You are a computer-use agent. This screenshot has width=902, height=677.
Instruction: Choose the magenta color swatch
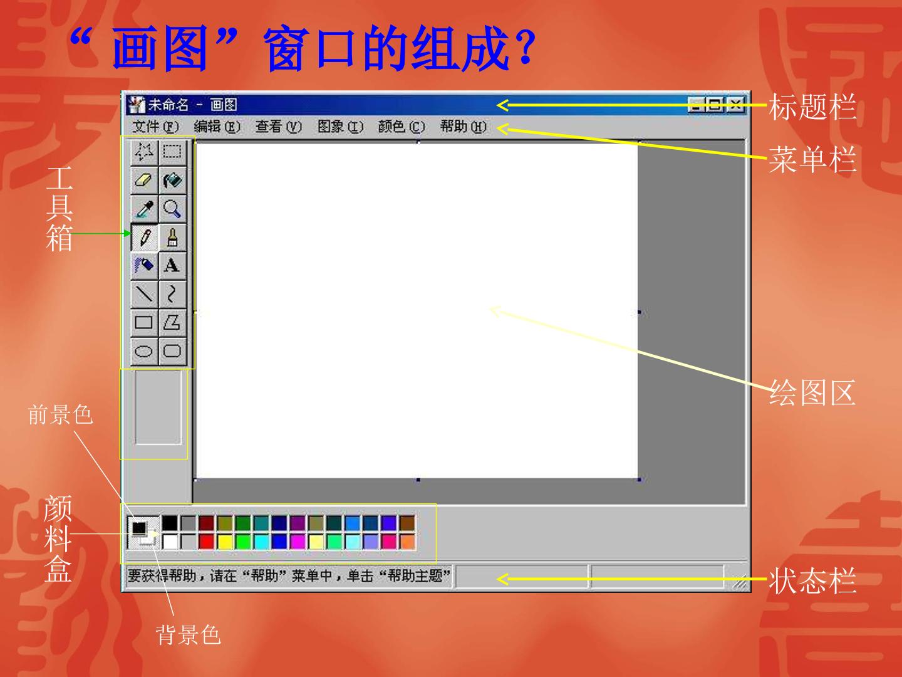(298, 542)
